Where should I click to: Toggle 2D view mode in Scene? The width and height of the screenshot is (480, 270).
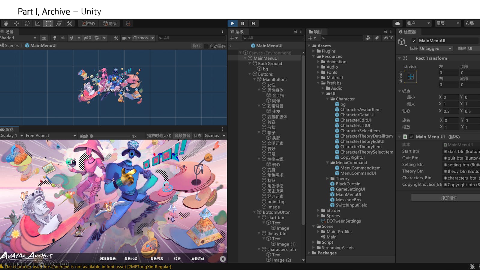coord(44,38)
